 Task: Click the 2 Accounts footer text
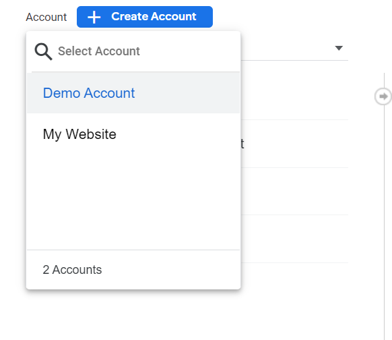72,270
